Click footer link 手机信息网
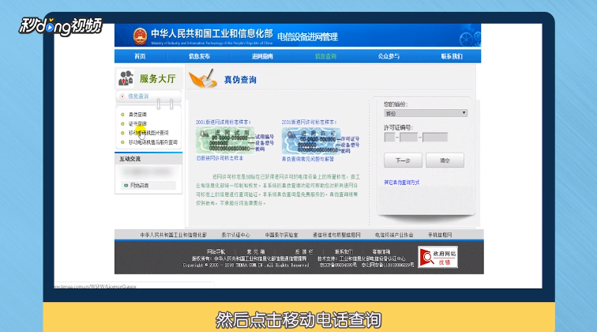597x332 pixels. (x=440, y=235)
